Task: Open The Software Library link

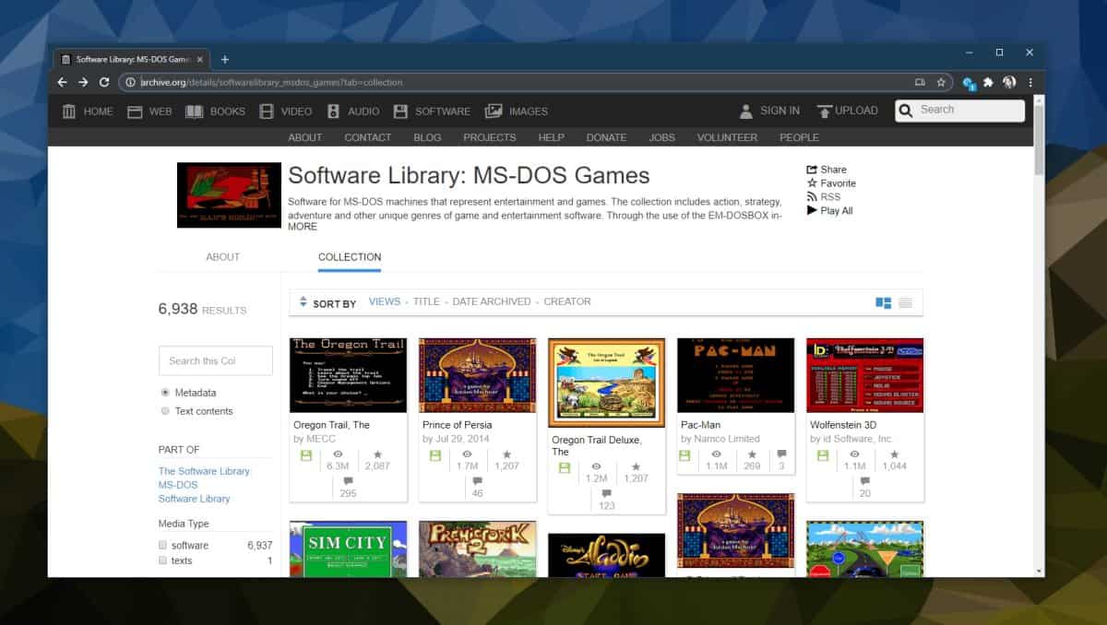Action: click(x=205, y=471)
